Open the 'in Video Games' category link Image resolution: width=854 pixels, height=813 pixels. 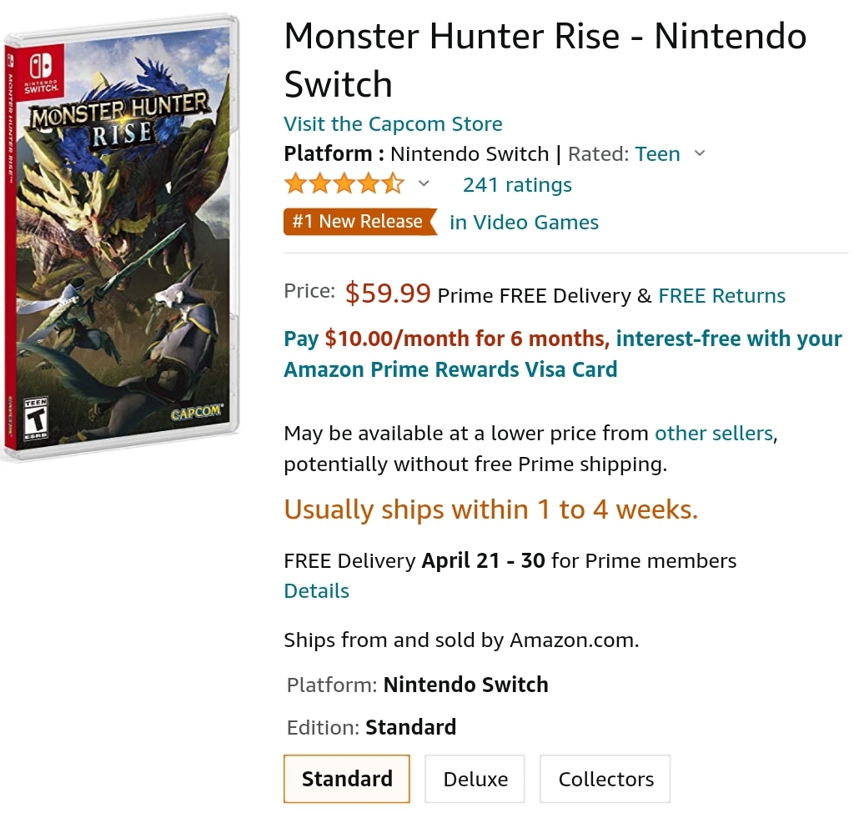point(524,223)
